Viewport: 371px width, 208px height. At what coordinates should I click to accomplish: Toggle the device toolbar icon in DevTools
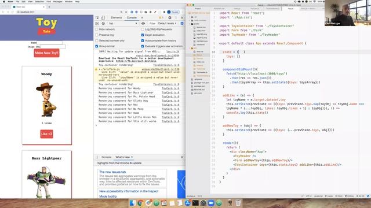point(103,18)
